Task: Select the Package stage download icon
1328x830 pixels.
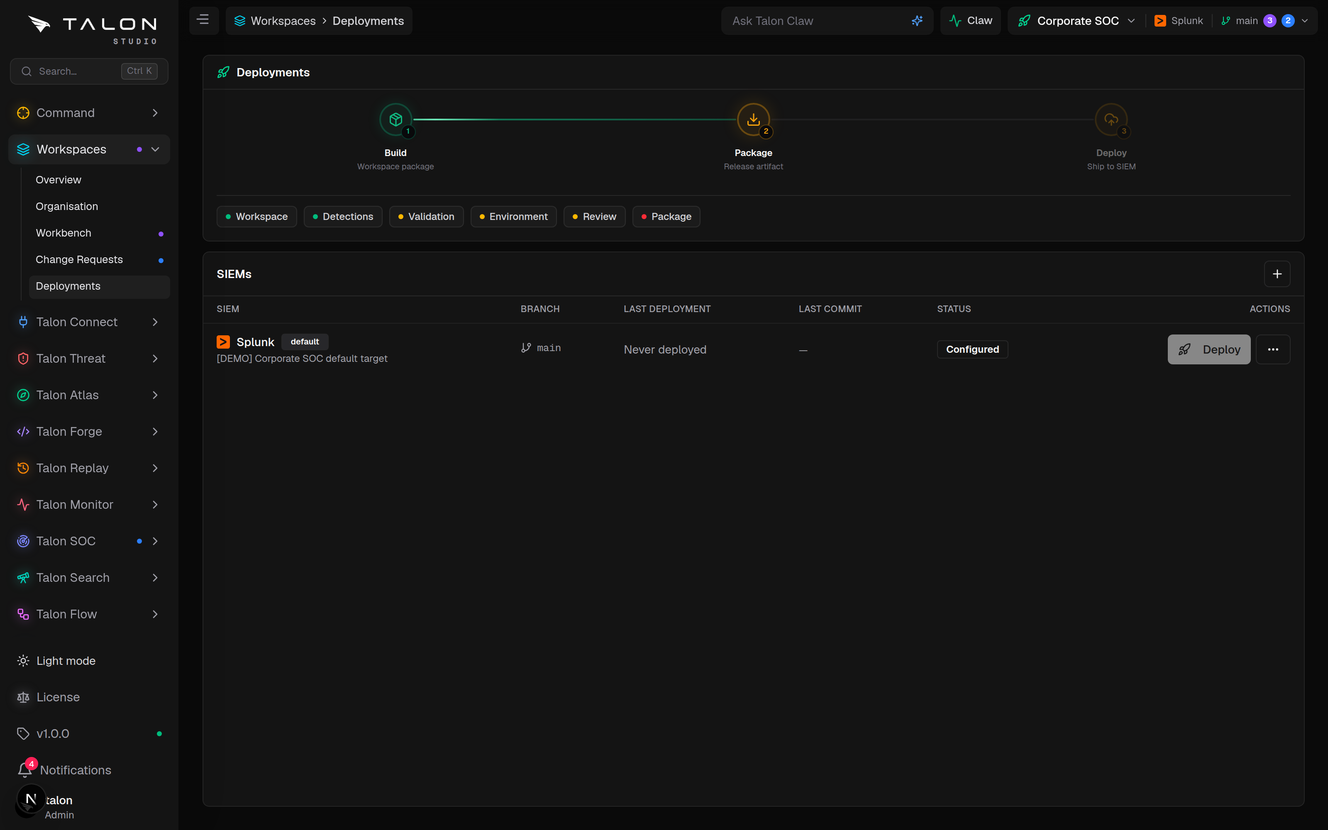Action: click(x=753, y=119)
